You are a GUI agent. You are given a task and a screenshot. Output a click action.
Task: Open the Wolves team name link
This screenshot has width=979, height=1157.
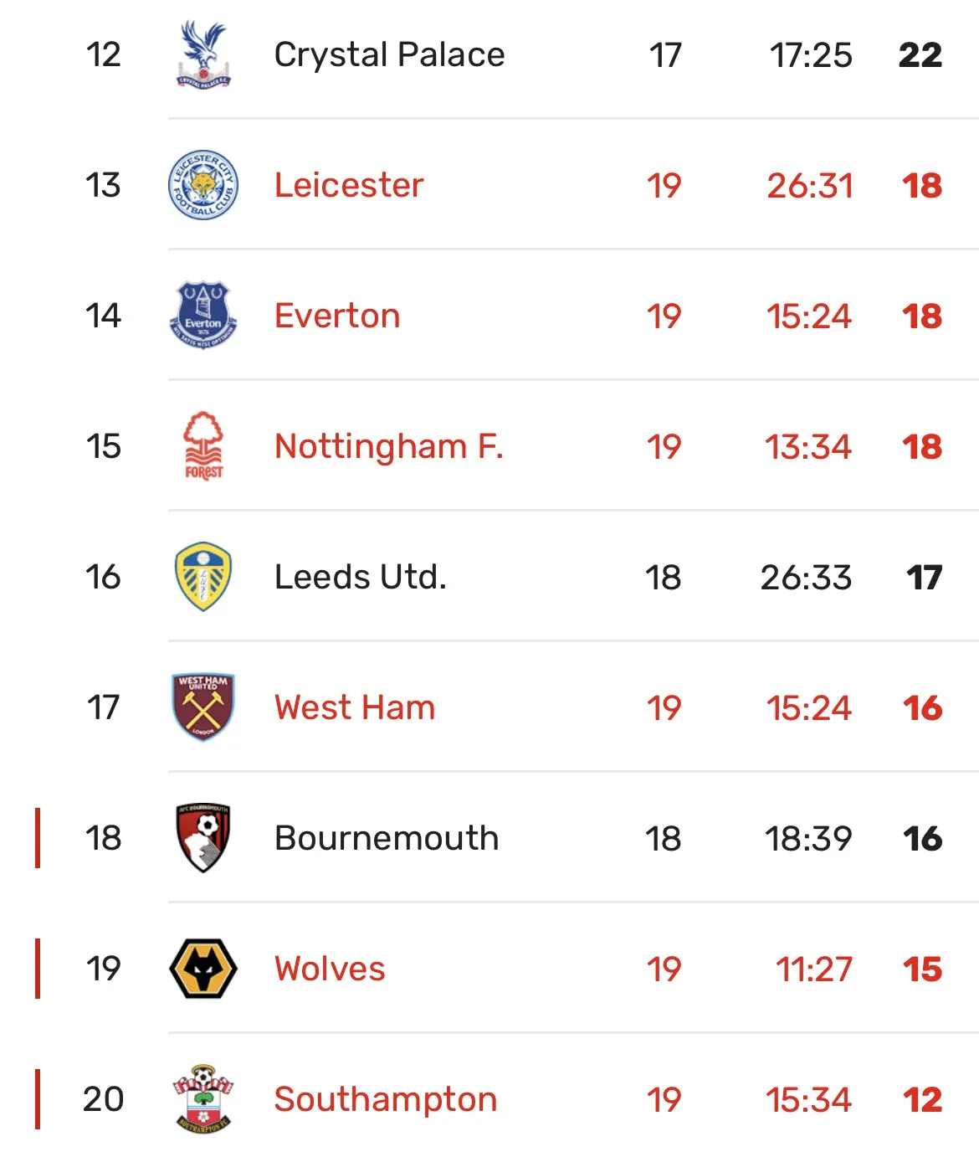(330, 969)
